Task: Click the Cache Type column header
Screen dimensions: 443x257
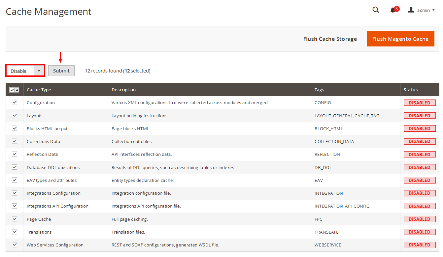Action: [x=66, y=90]
